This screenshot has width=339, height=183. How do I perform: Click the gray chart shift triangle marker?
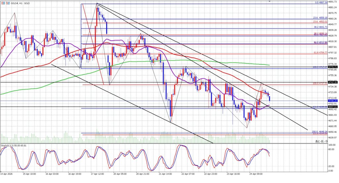[269, 1]
